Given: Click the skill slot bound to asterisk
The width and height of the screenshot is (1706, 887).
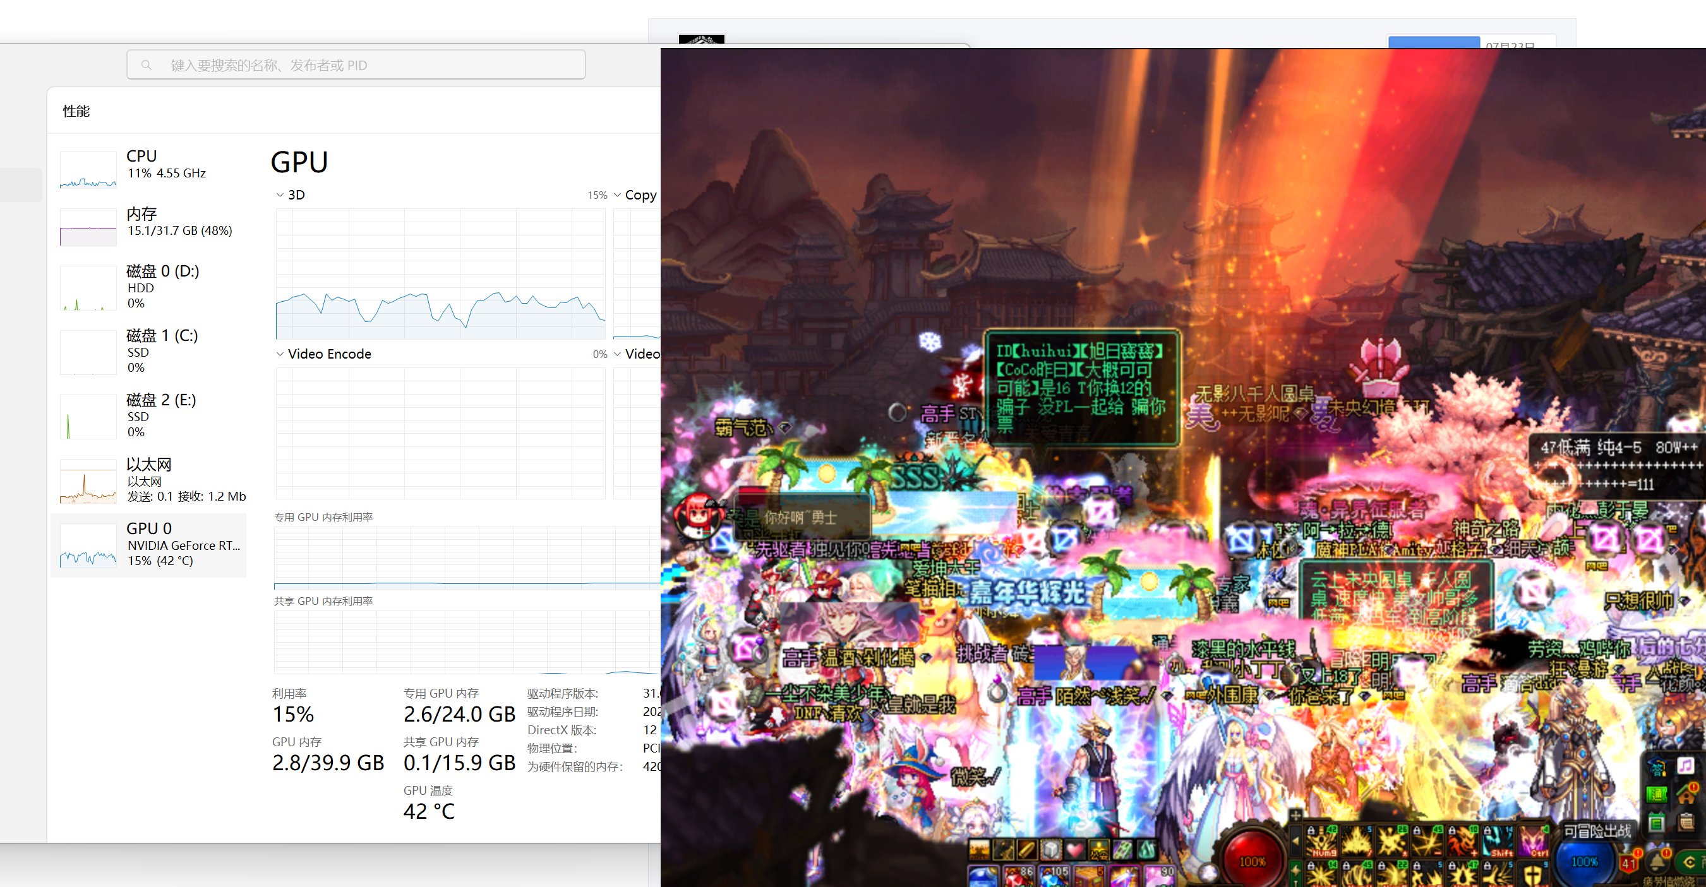Looking at the screenshot, I should 1392,842.
